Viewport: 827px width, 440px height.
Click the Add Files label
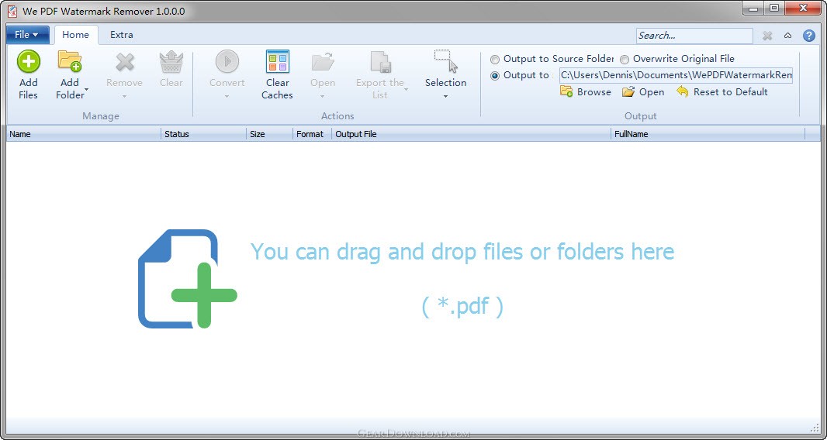point(29,88)
